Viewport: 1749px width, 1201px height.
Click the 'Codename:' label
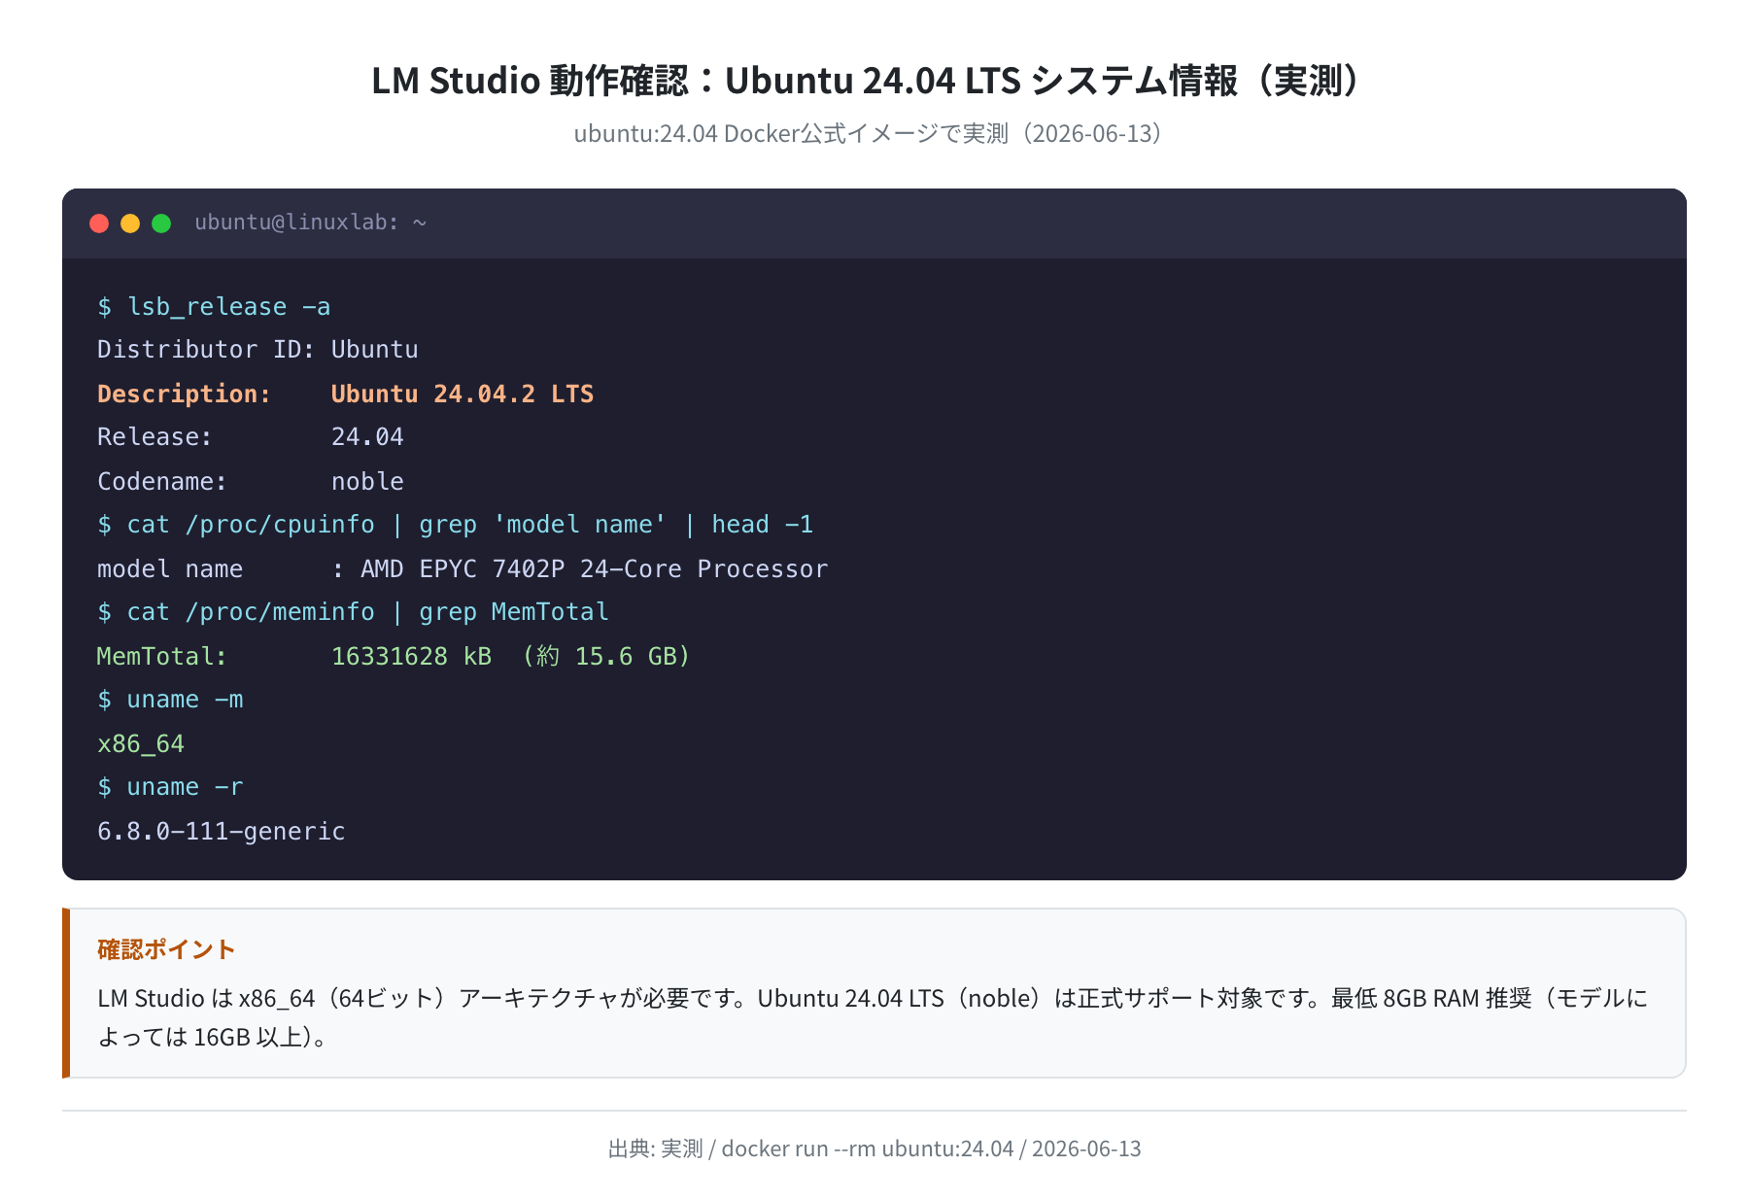click(162, 481)
